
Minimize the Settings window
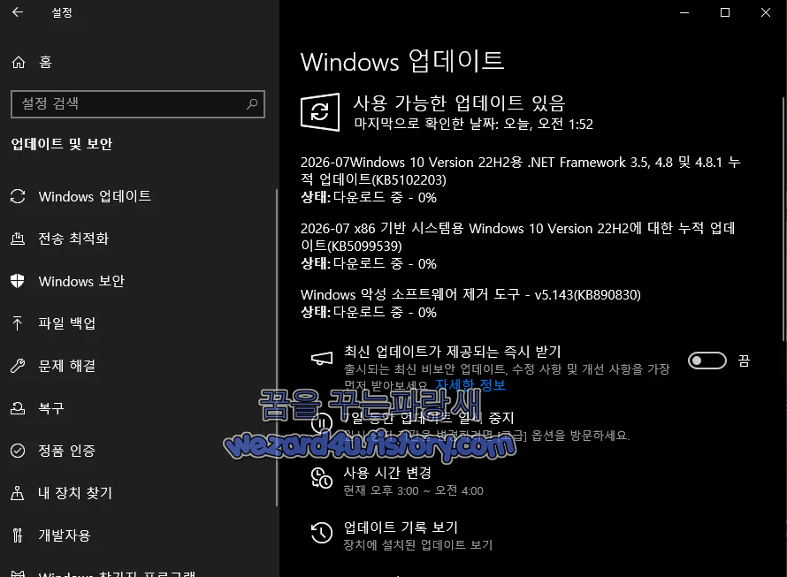tap(684, 12)
